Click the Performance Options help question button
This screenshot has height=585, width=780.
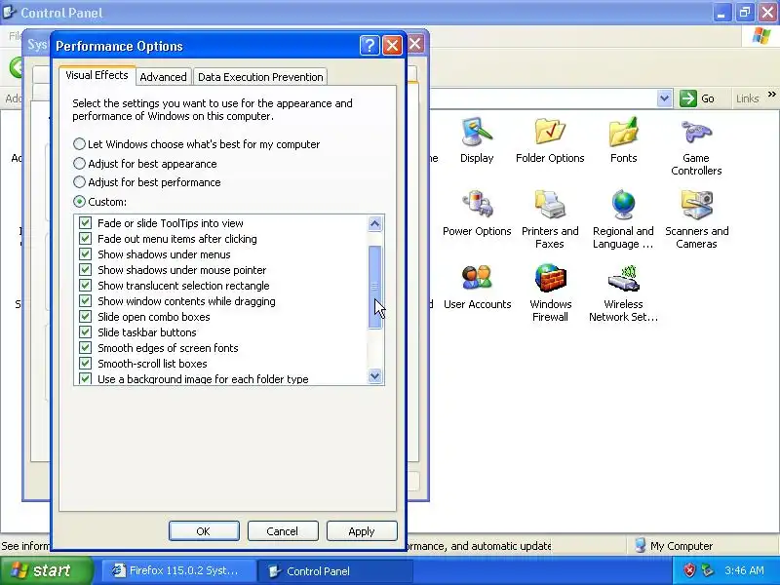point(370,46)
